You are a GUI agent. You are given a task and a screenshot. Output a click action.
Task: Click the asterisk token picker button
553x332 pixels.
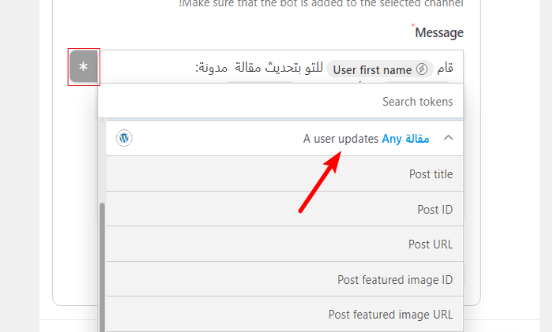coord(84,67)
